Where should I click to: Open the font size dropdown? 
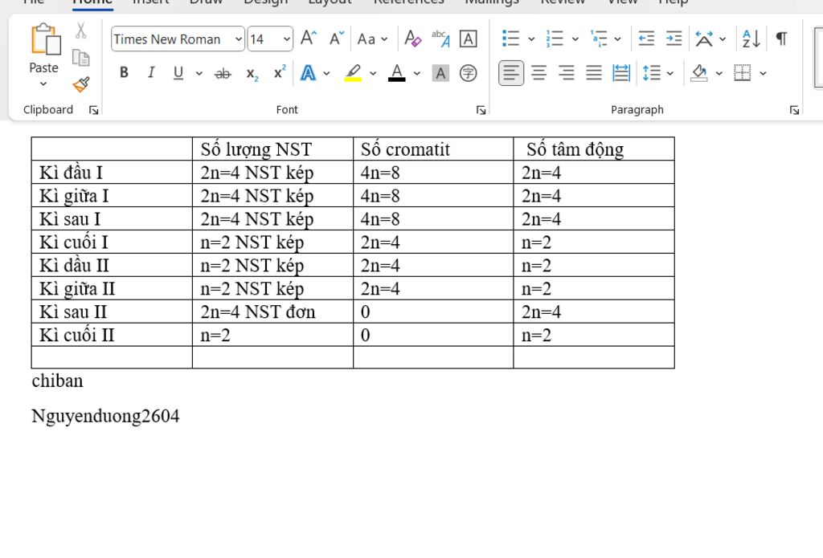pyautogui.click(x=287, y=39)
